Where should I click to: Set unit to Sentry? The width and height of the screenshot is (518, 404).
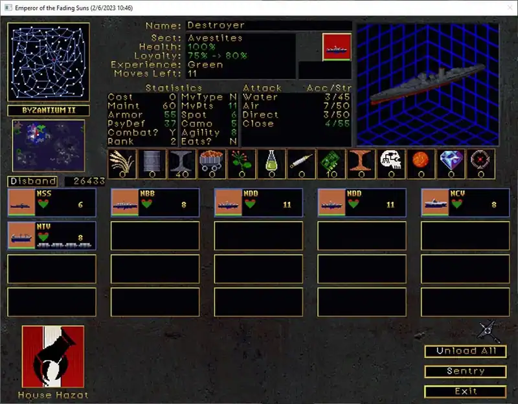pyautogui.click(x=466, y=371)
